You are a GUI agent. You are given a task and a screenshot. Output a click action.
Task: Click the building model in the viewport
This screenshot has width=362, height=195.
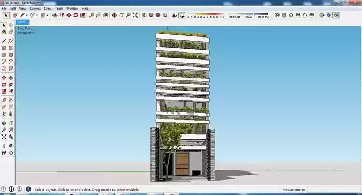tap(183, 106)
